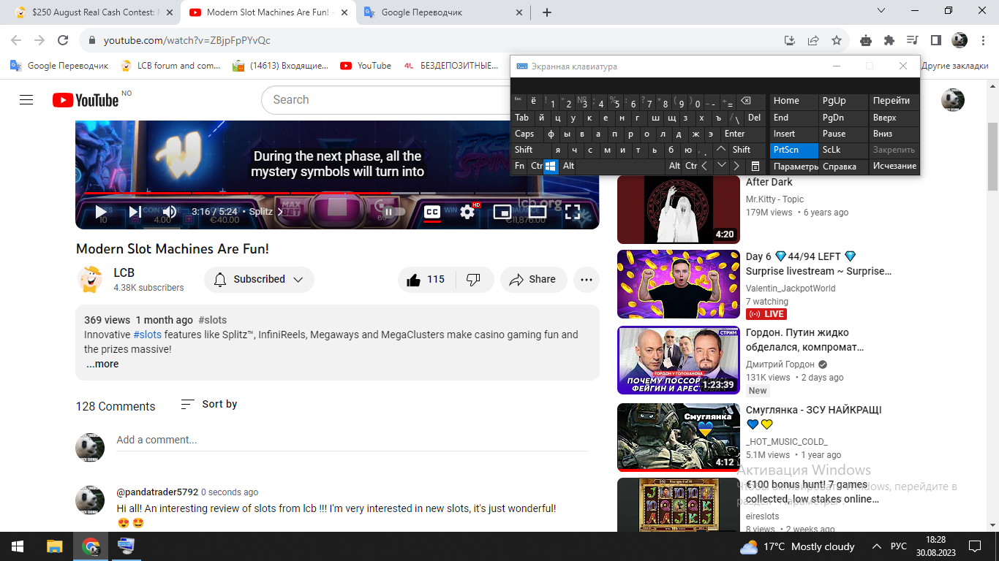Open the Extensions puzzle menu
The height and width of the screenshot is (561, 999).
pyautogui.click(x=889, y=40)
